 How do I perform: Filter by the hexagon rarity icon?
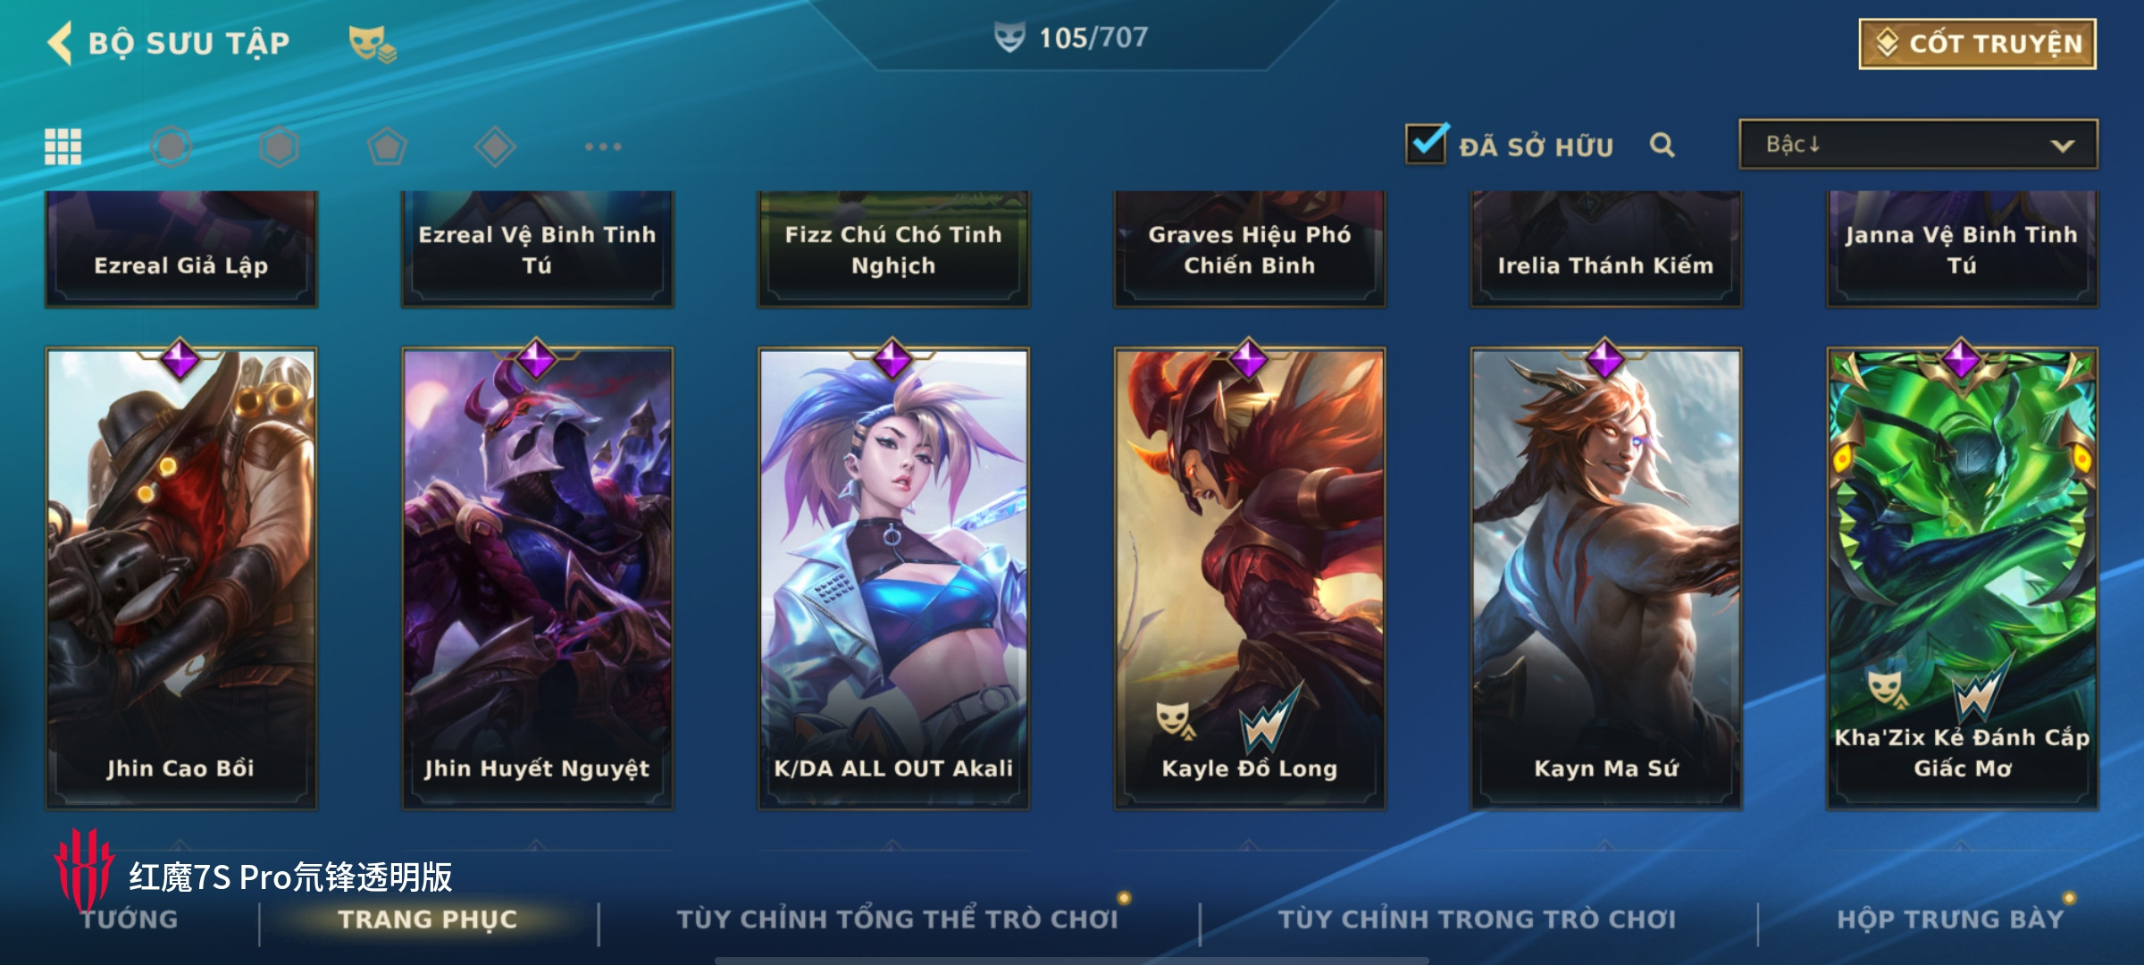[279, 147]
